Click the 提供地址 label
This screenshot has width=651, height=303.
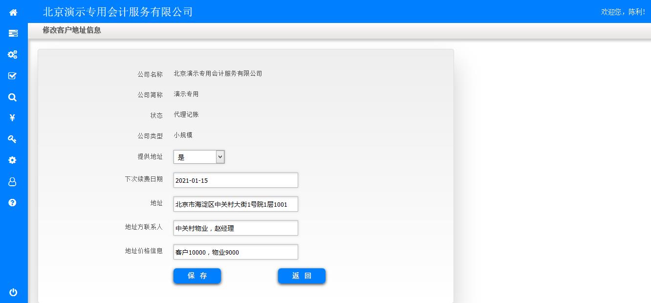pos(150,156)
